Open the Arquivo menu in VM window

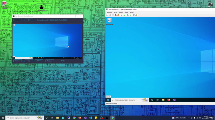(109, 12)
